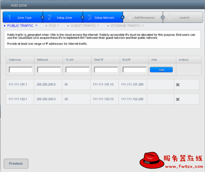Click the arrow after Setup Zone step
The image size is (205, 172).
click(x=82, y=17)
